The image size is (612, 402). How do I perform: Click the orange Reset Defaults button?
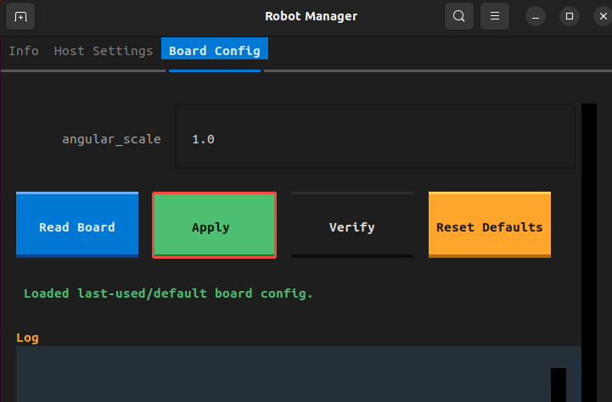[490, 225]
